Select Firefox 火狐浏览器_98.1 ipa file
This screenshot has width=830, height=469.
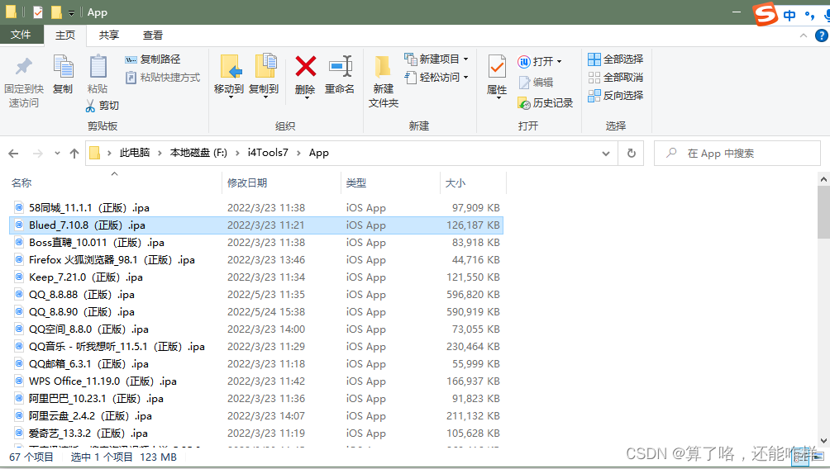[256, 260]
